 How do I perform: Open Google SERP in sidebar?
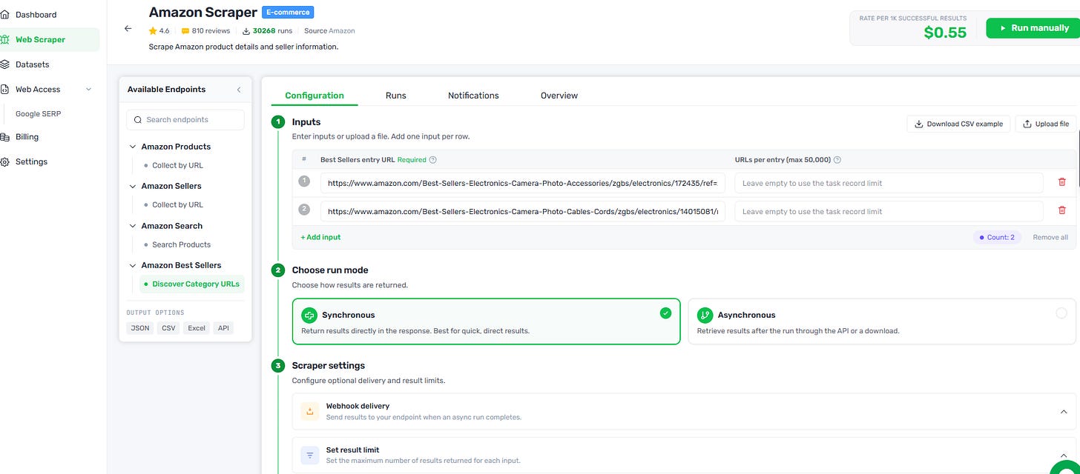pyautogui.click(x=38, y=114)
